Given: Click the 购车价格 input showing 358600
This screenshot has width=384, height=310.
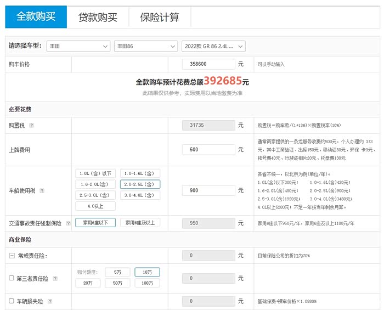Looking at the screenshot, I should (208, 64).
